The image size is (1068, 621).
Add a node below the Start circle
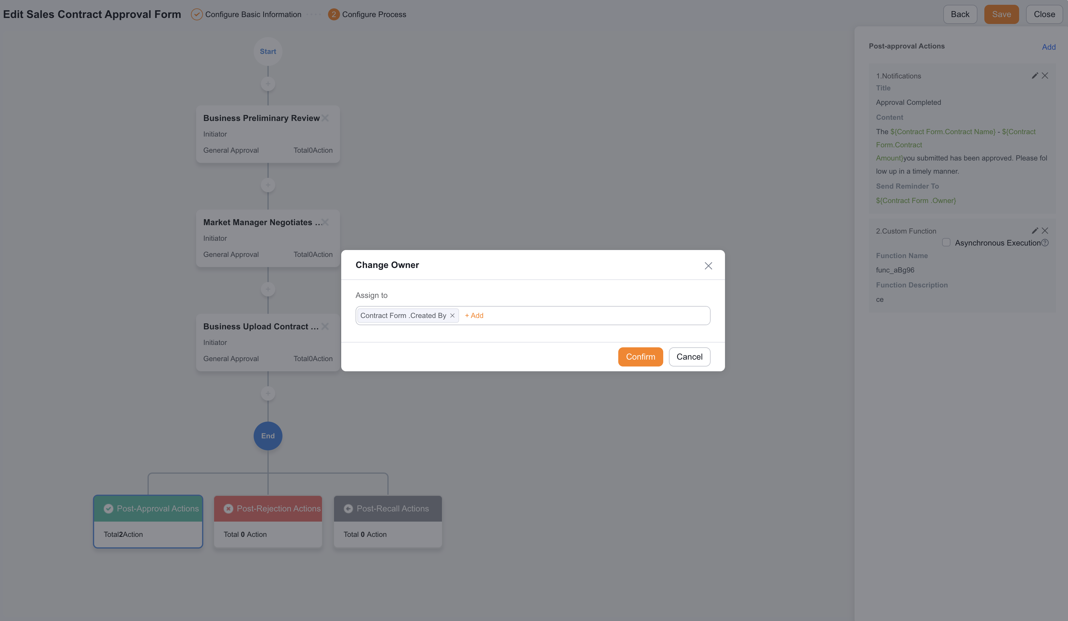tap(268, 84)
